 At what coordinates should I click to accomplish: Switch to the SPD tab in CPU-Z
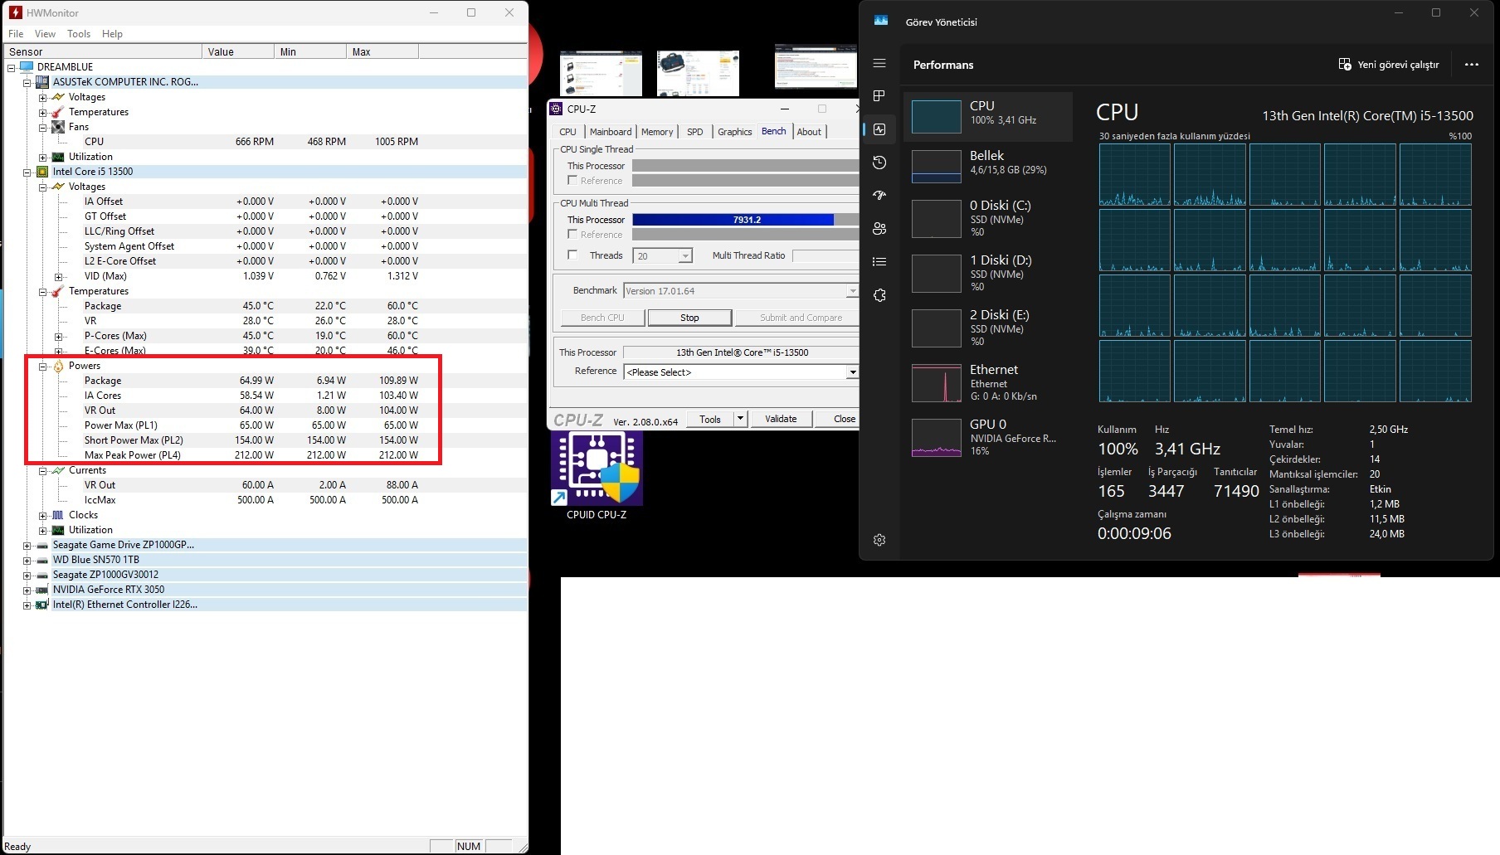coord(695,132)
